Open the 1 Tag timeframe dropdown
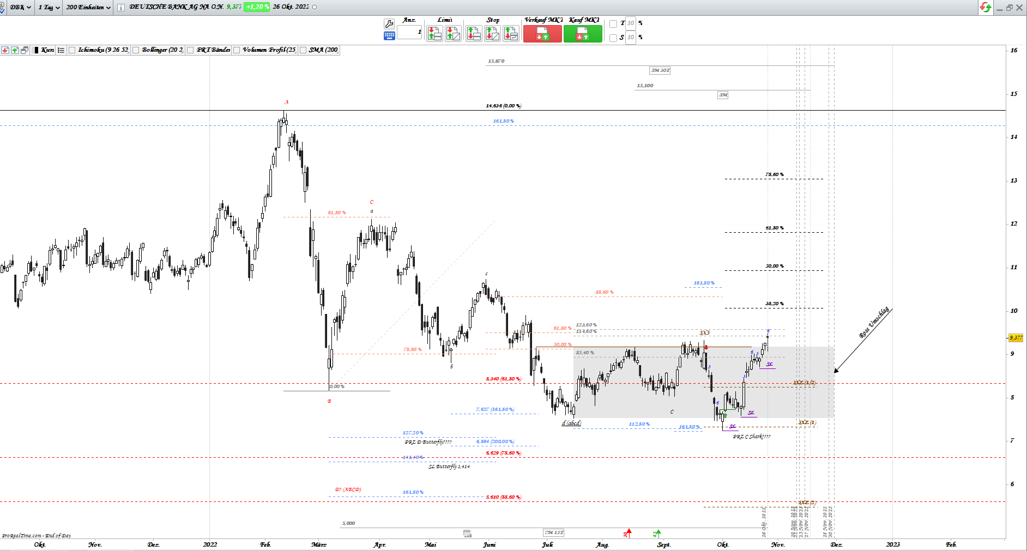Screen dimensions: 1027x551 point(49,7)
